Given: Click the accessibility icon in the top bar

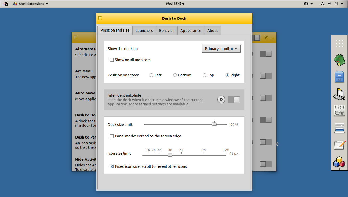Looking at the screenshot, I should 306,4.
